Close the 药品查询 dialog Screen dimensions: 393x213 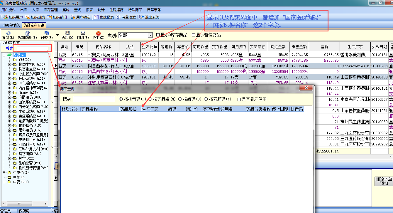(x=306, y=88)
